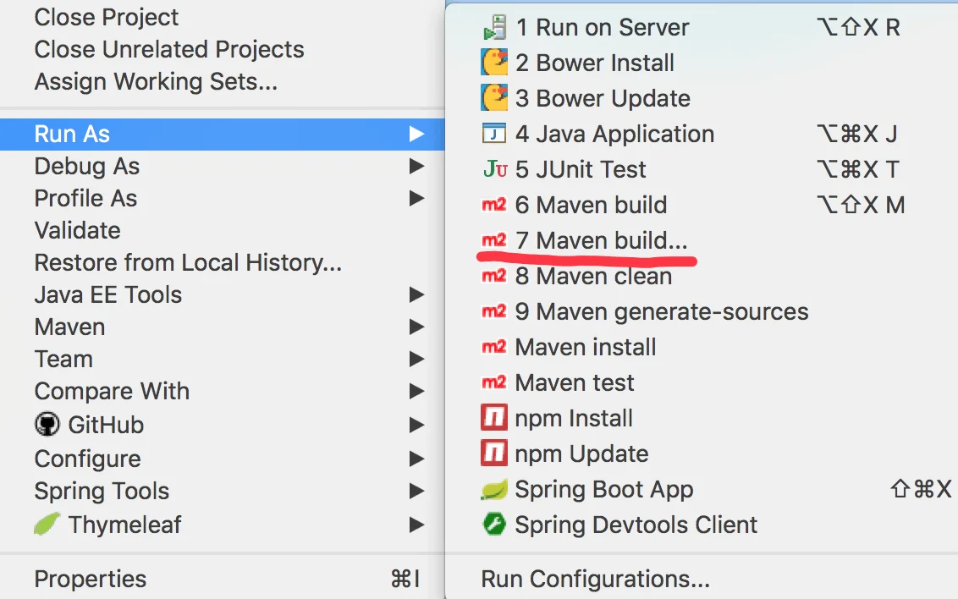Expand the Team submenu arrow
This screenshot has width=958, height=599.
tap(416, 359)
